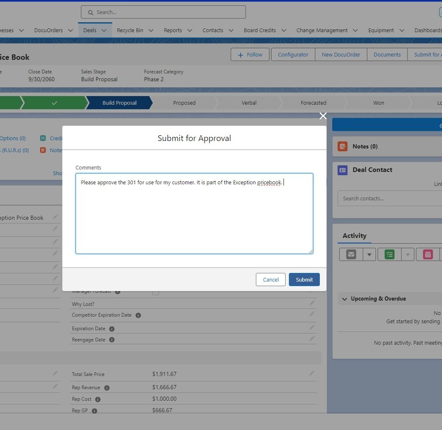Edit the Reengage Date pencil icon
This screenshot has height=430, width=442.
[312, 338]
